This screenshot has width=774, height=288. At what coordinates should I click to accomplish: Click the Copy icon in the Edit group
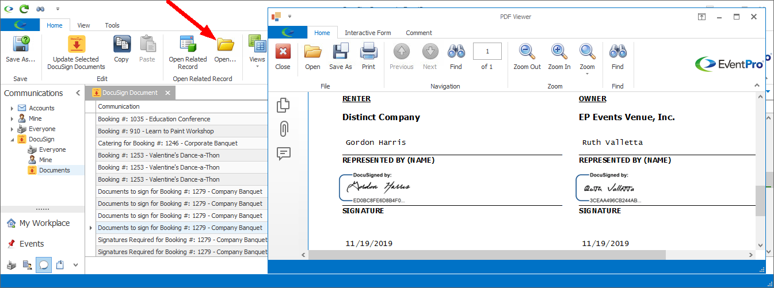point(121,45)
